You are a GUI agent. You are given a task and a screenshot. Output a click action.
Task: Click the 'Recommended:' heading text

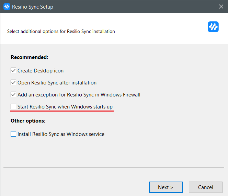pos(30,57)
